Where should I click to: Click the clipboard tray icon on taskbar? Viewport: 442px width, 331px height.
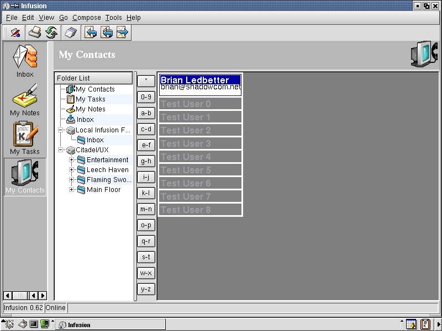click(x=425, y=324)
